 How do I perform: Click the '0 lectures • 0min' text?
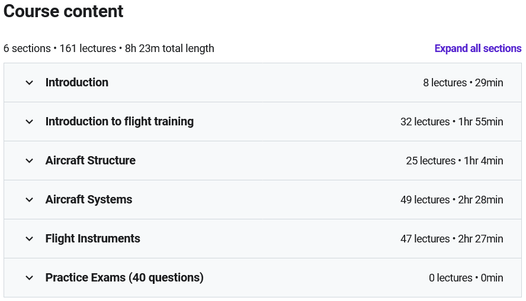(x=466, y=278)
